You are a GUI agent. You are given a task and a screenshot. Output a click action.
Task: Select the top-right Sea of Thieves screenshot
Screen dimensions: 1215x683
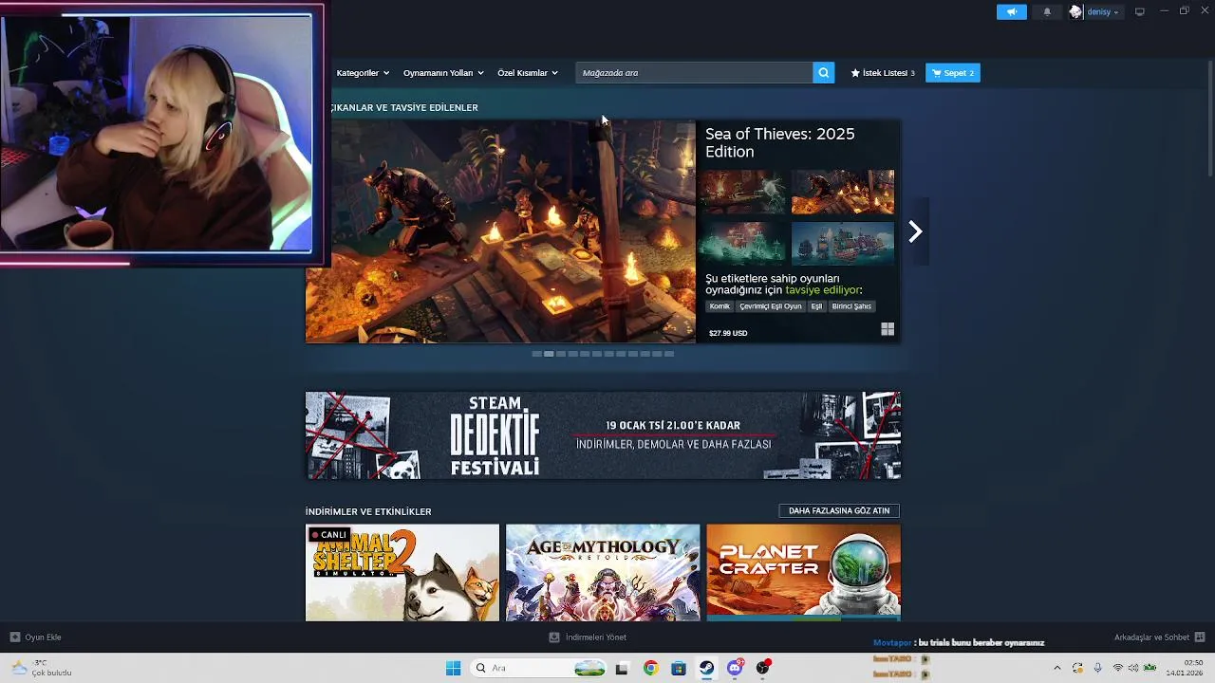pyautogui.click(x=843, y=193)
